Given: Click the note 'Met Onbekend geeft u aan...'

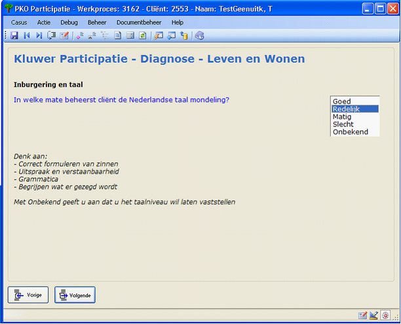Looking at the screenshot, I should 124,202.
